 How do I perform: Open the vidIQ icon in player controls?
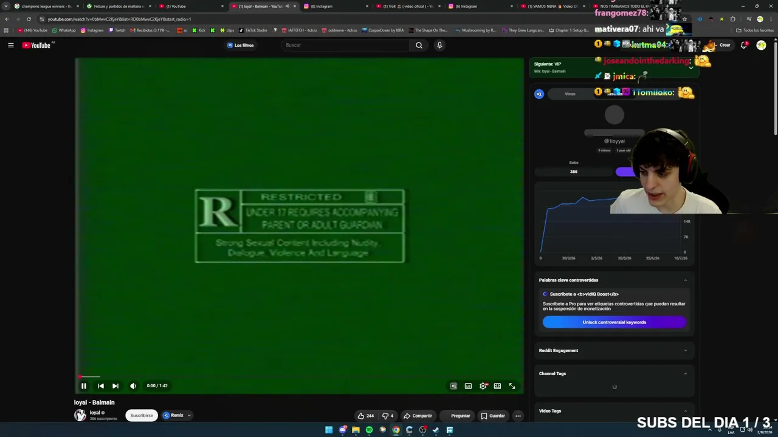tap(453, 386)
